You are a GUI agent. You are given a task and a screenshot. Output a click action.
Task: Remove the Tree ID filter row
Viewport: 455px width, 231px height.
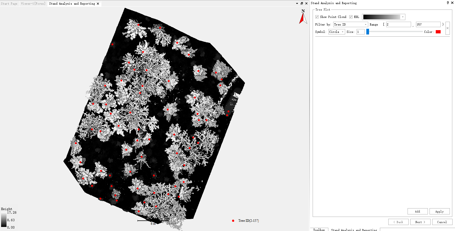click(x=447, y=28)
